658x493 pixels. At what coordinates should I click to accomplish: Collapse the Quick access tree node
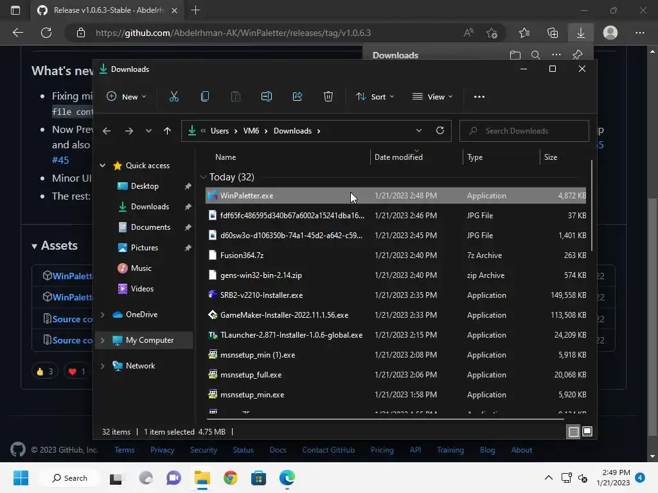point(102,166)
